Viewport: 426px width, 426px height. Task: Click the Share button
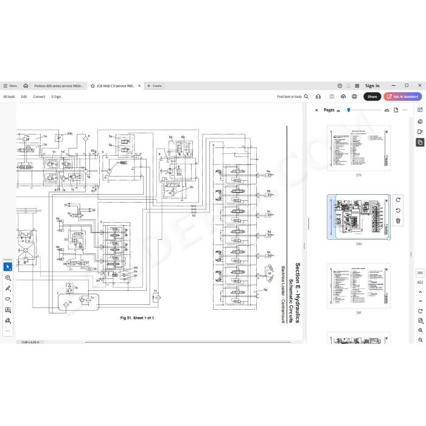[x=372, y=97]
